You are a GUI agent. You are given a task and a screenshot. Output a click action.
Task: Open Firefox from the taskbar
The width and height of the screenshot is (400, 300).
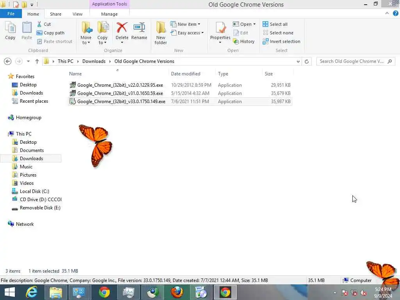[x=177, y=292]
